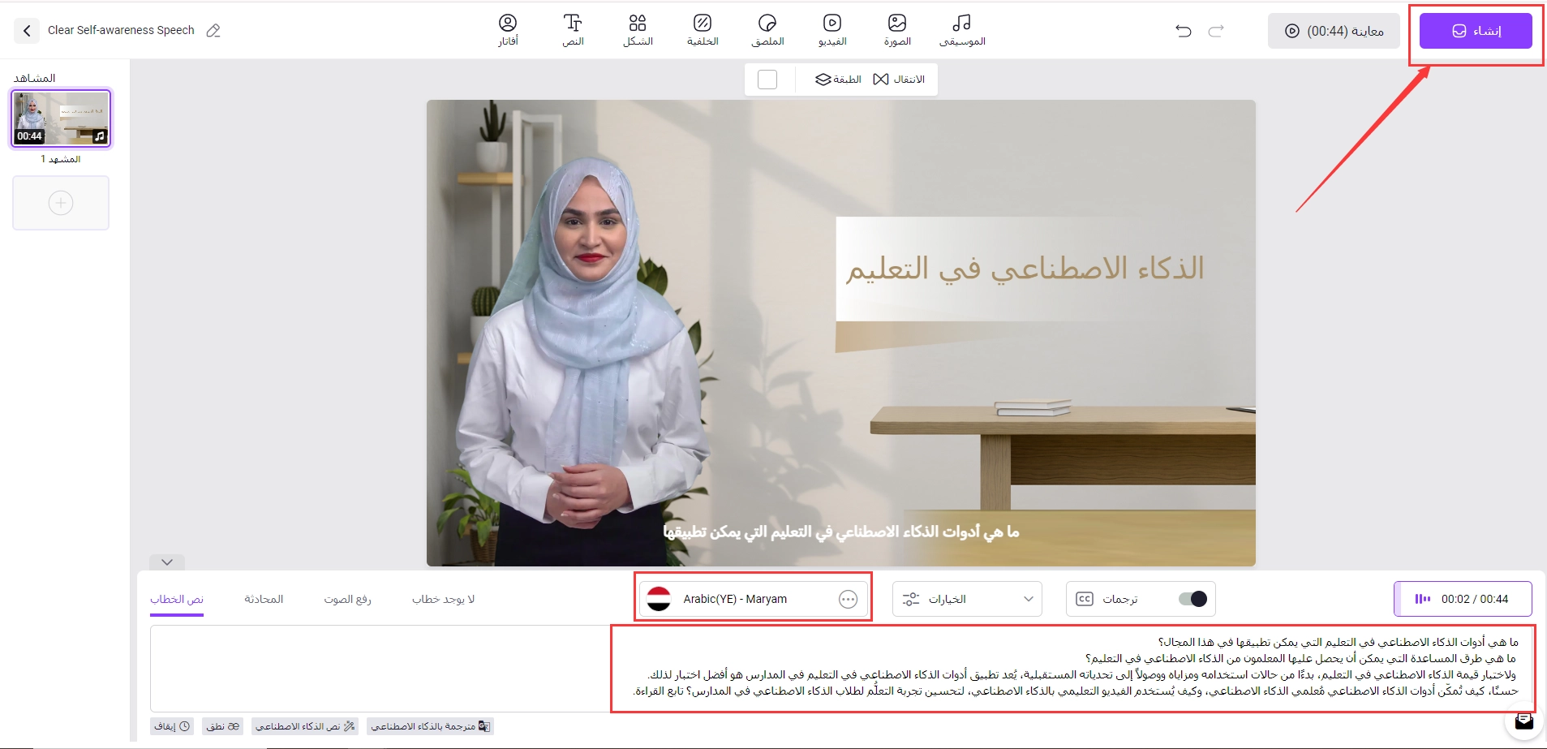
Task: Click the Scene 1 (المشهد 1) label
Action: pyautogui.click(x=61, y=159)
